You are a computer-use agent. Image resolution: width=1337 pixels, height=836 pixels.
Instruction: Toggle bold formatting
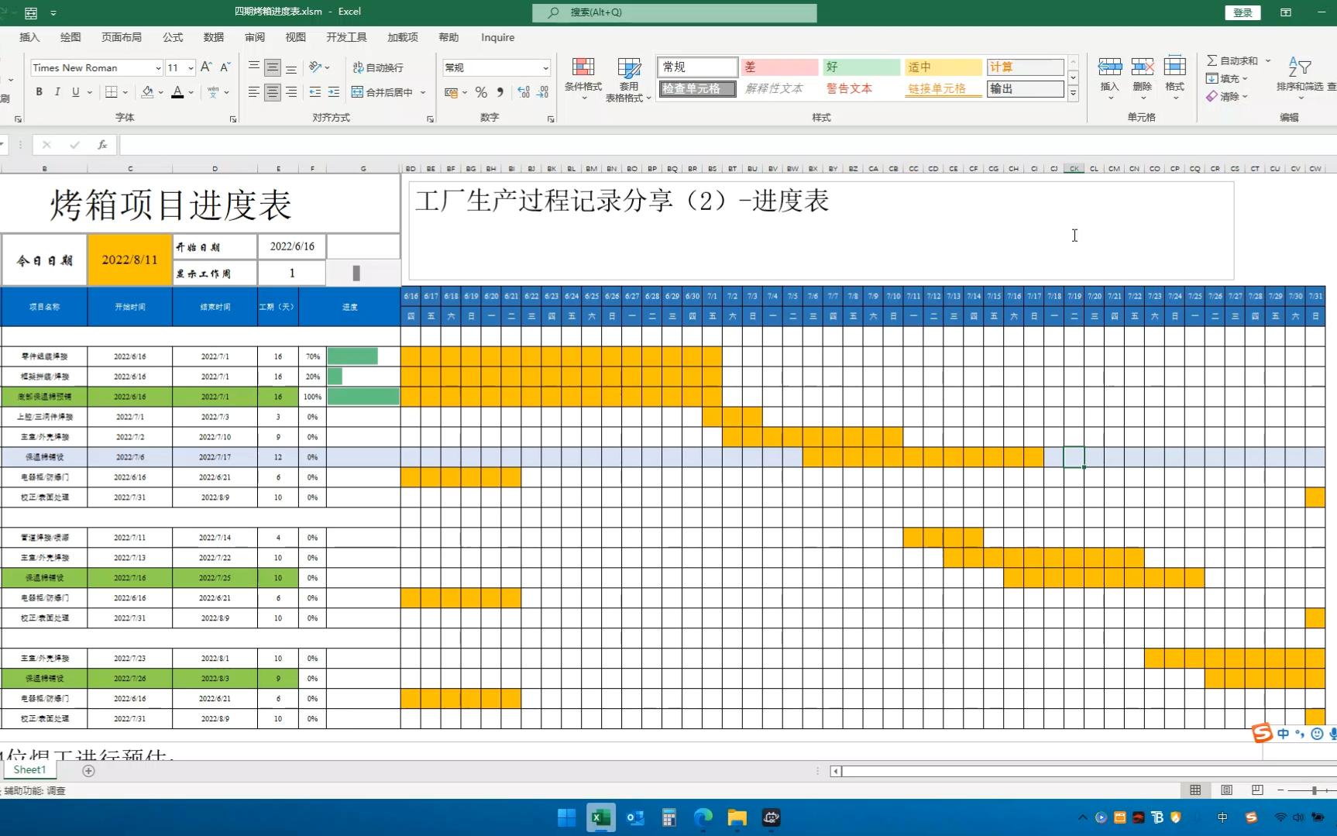(39, 91)
